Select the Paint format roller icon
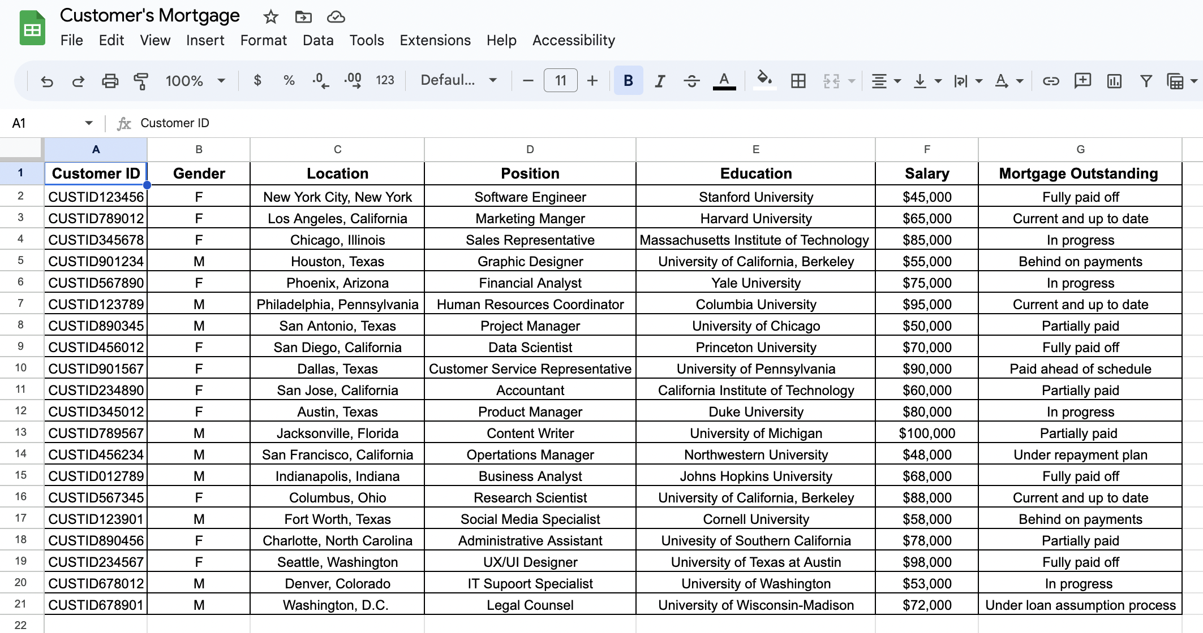Image resolution: width=1203 pixels, height=633 pixels. click(x=141, y=81)
